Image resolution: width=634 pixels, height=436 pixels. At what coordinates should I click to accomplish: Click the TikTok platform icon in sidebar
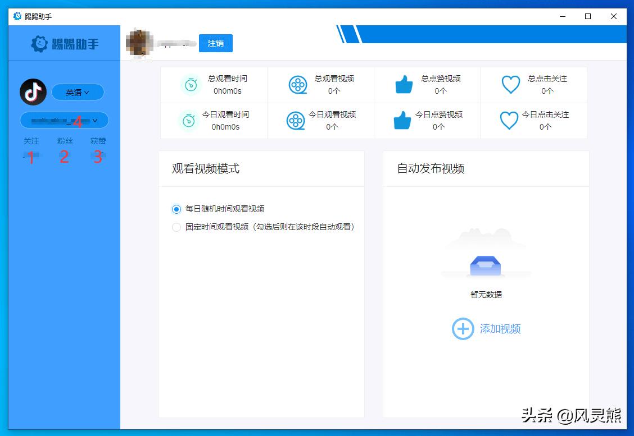click(x=33, y=91)
